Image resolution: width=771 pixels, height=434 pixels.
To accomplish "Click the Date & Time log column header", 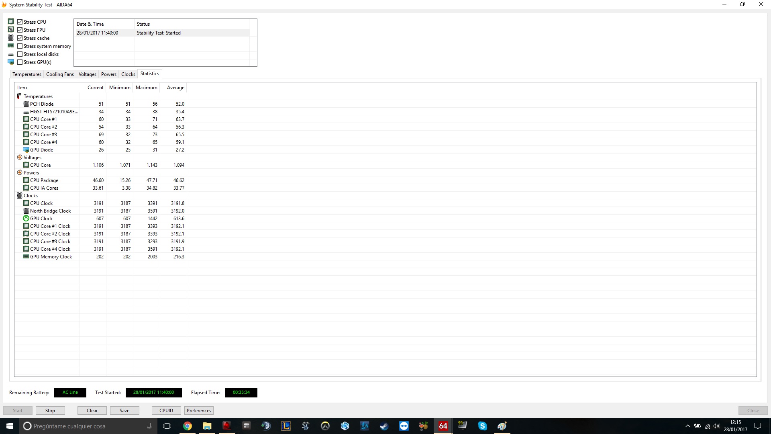I will pyautogui.click(x=104, y=24).
